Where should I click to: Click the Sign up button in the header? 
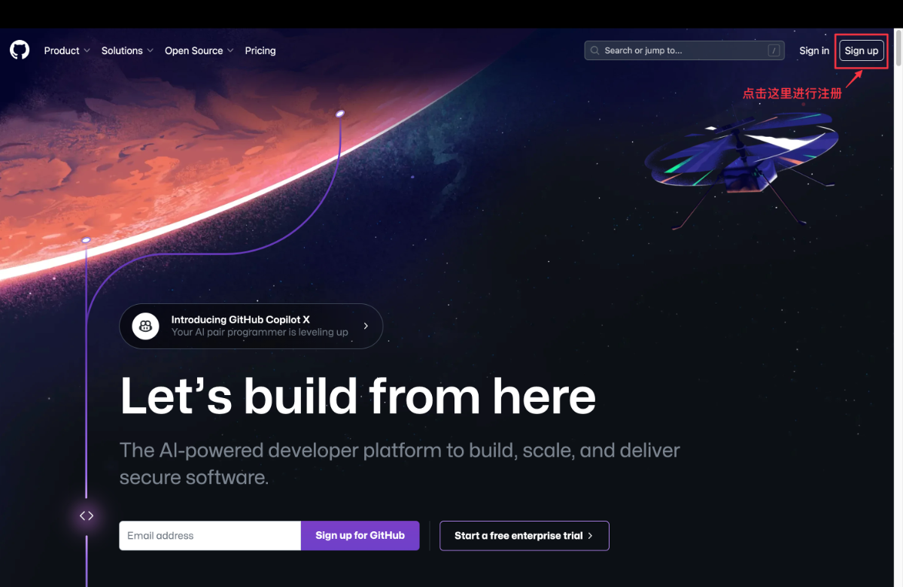862,50
